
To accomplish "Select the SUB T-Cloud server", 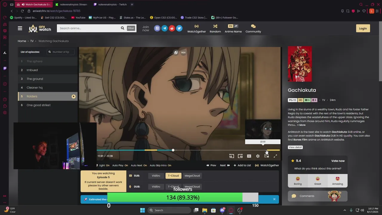I will tap(173, 176).
